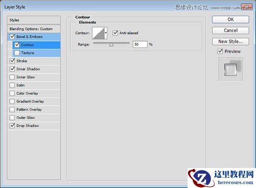256x188 pixels.
Task: Click the contour curve thumbnail
Action: pyautogui.click(x=98, y=33)
